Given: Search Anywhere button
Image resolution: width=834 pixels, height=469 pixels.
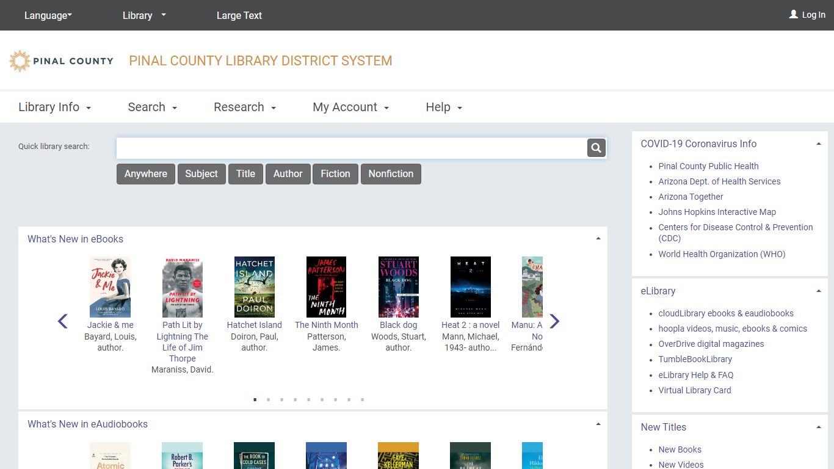Looking at the screenshot, I should 146,174.
